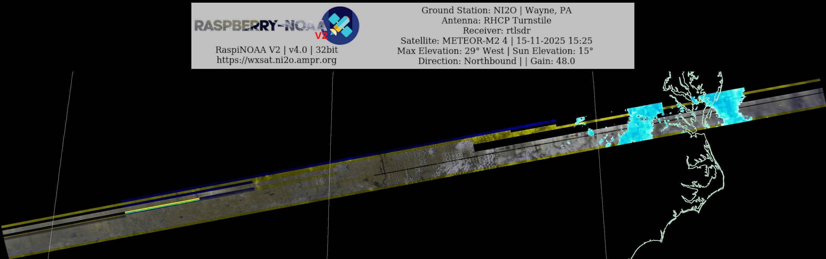Click the satellite icon in blue circle
This screenshot has height=259, width=826.
pyautogui.click(x=341, y=25)
